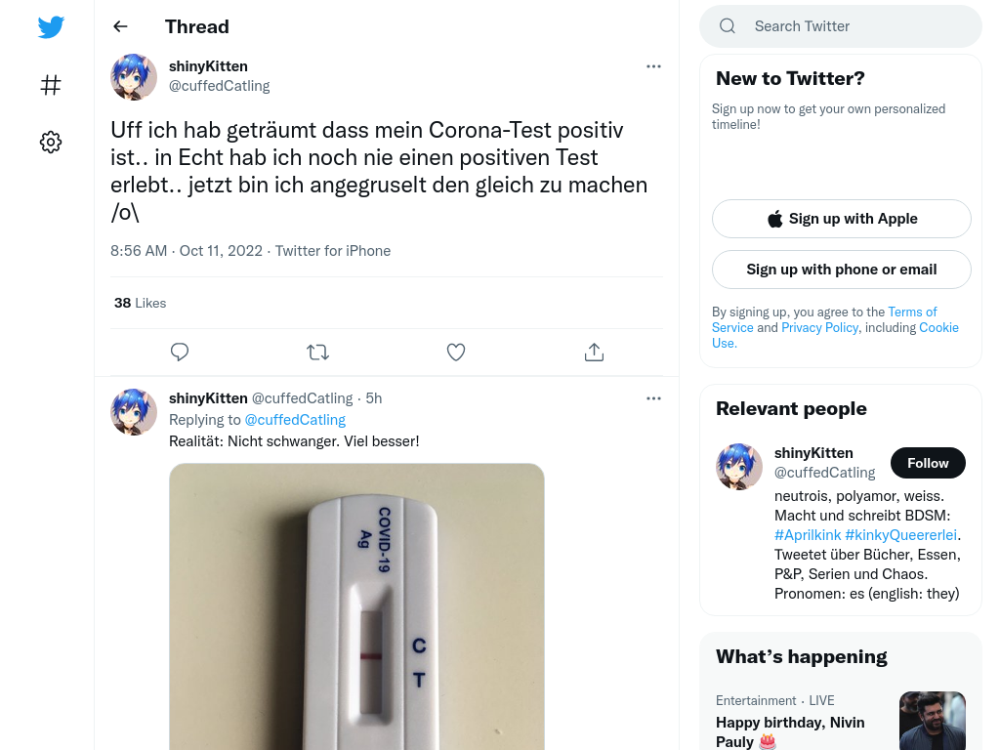Open Explore via the hashtag icon
Screen dimensions: 1000x750
point(51,85)
